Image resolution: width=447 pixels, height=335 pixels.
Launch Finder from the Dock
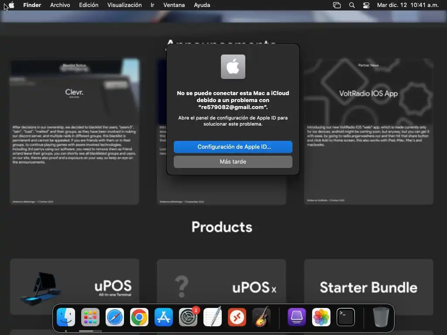pyautogui.click(x=66, y=317)
